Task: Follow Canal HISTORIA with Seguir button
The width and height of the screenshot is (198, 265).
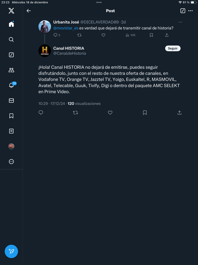Action: (173, 49)
